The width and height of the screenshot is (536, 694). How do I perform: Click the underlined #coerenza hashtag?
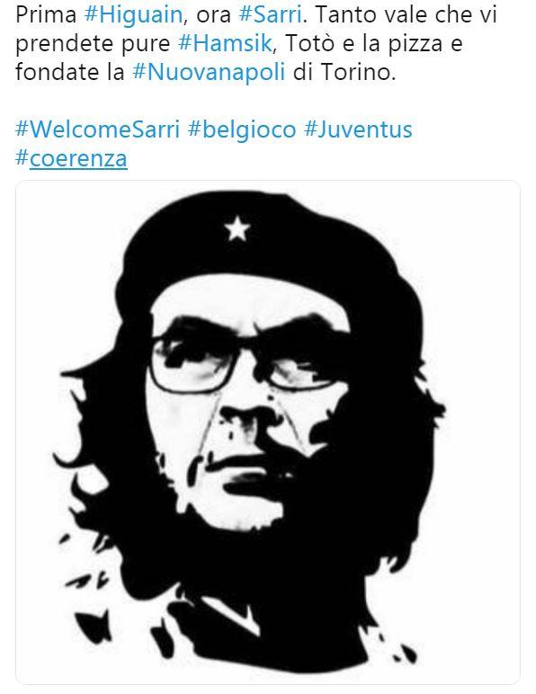point(71,158)
